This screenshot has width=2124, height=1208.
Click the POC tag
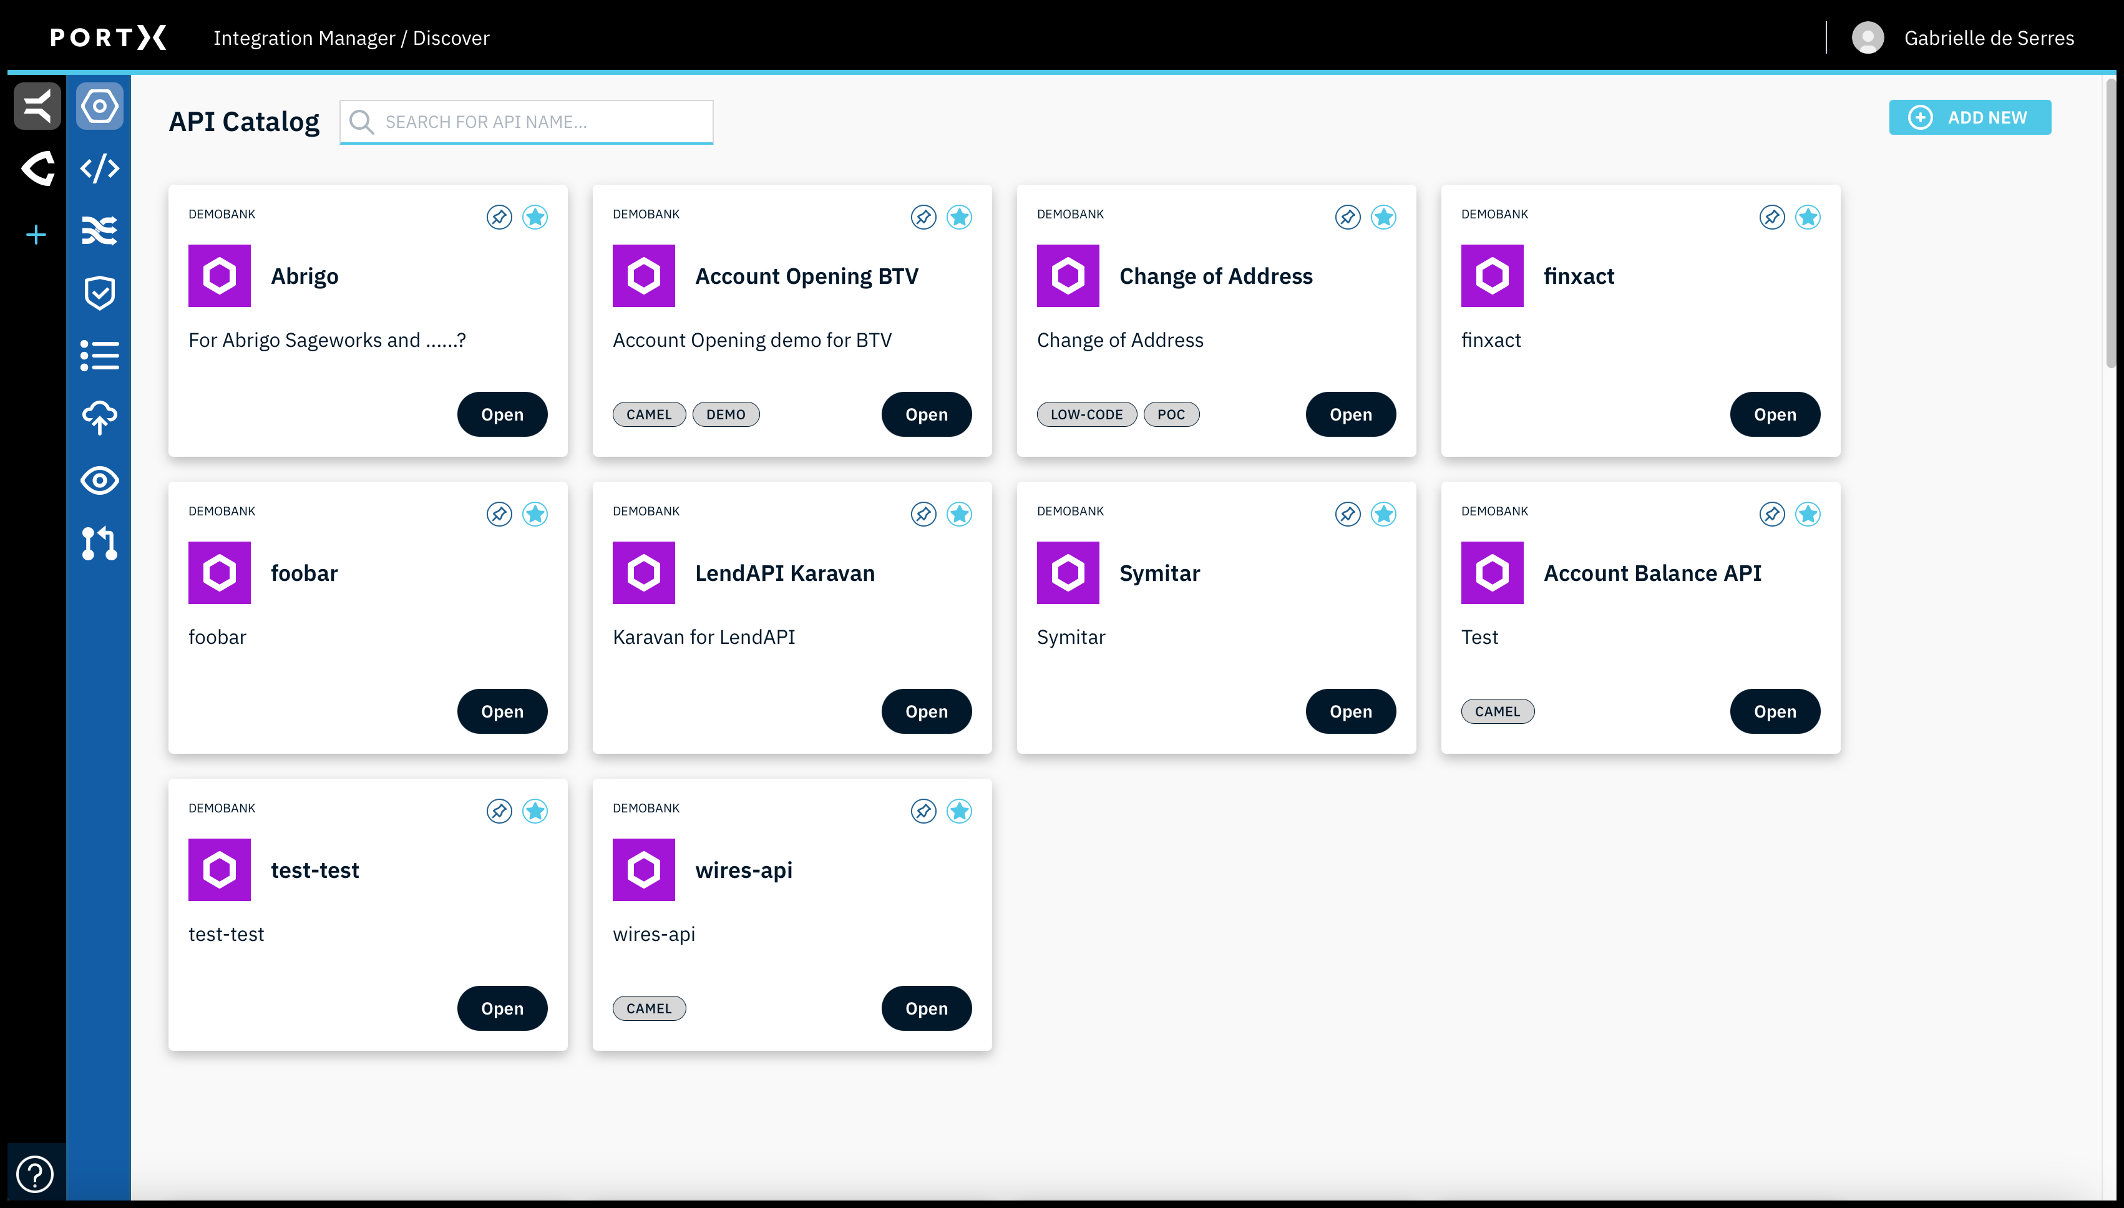coord(1171,415)
